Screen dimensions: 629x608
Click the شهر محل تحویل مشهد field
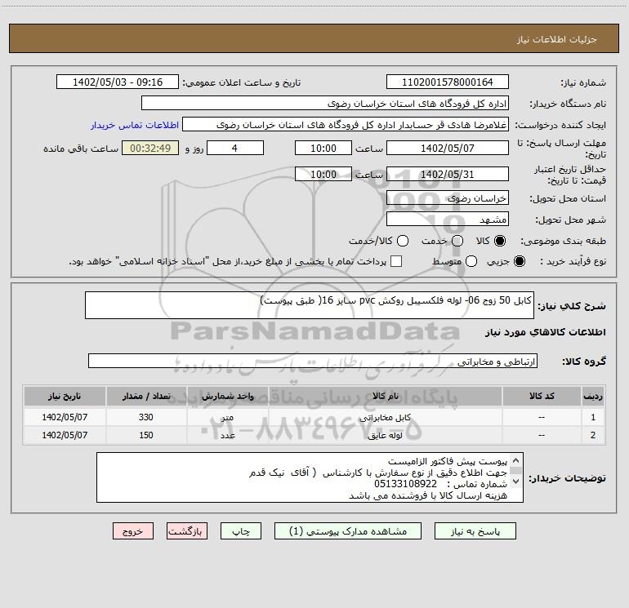pos(448,219)
